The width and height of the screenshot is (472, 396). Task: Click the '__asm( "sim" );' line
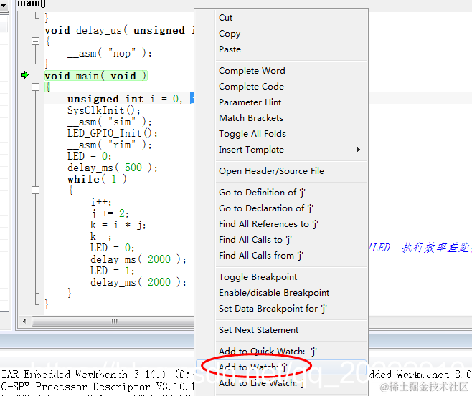[x=110, y=122]
